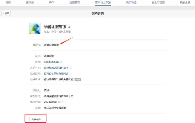Click the parrot avatar image
Viewport: 195px width, 123px height.
pos(35,28)
